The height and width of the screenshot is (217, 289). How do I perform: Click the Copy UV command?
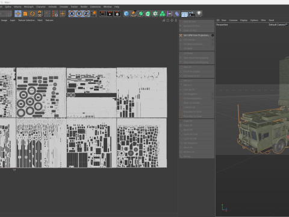[x=197, y=121]
